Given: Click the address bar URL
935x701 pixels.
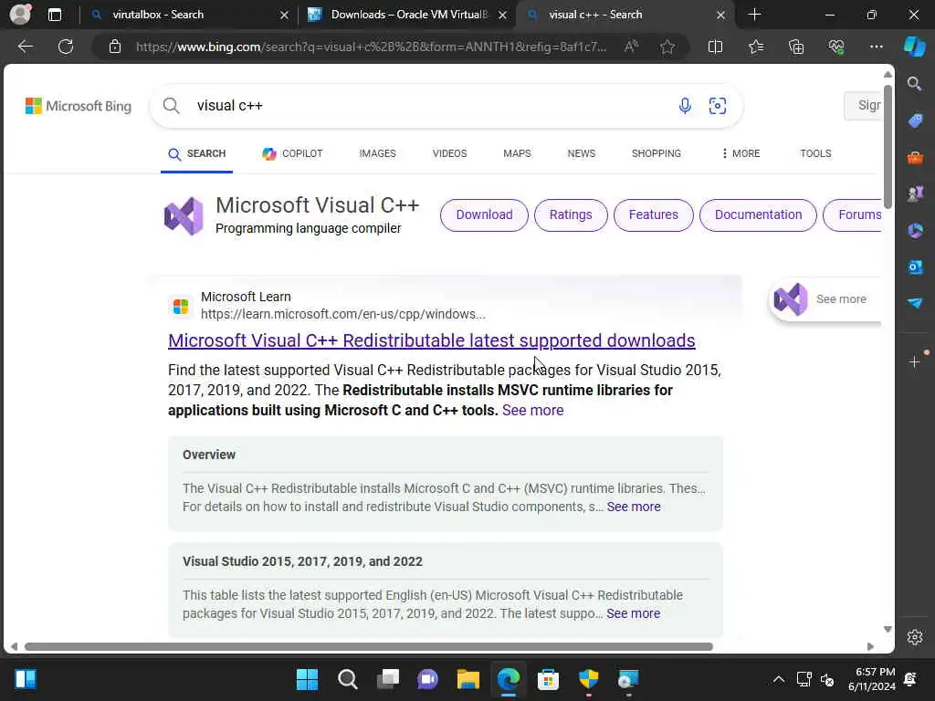Looking at the screenshot, I should pyautogui.click(x=371, y=47).
